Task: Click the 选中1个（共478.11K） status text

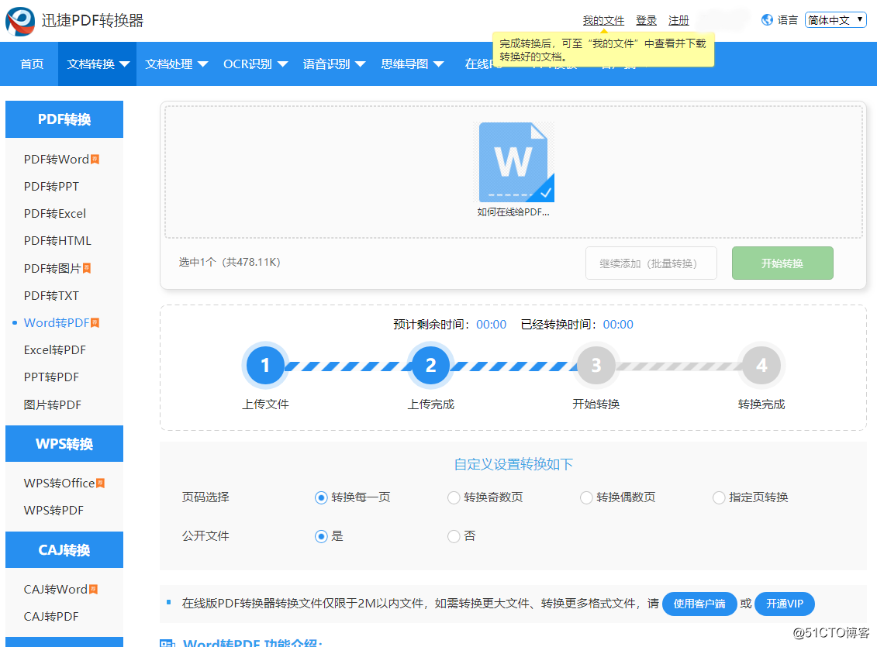Action: [230, 262]
